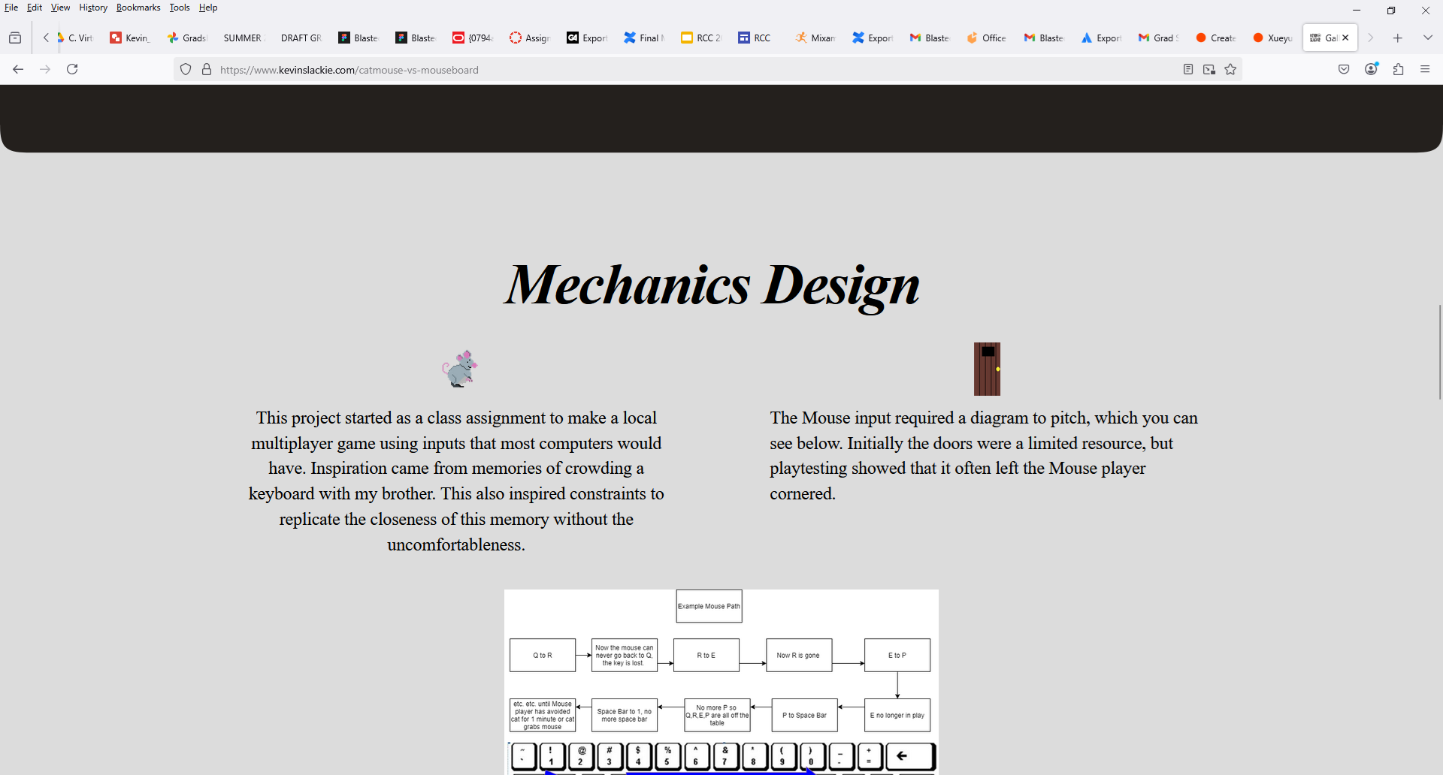Go back using the back arrow

[x=18, y=69]
